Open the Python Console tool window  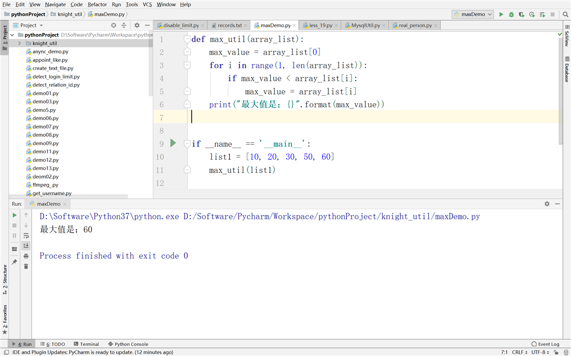click(128, 344)
